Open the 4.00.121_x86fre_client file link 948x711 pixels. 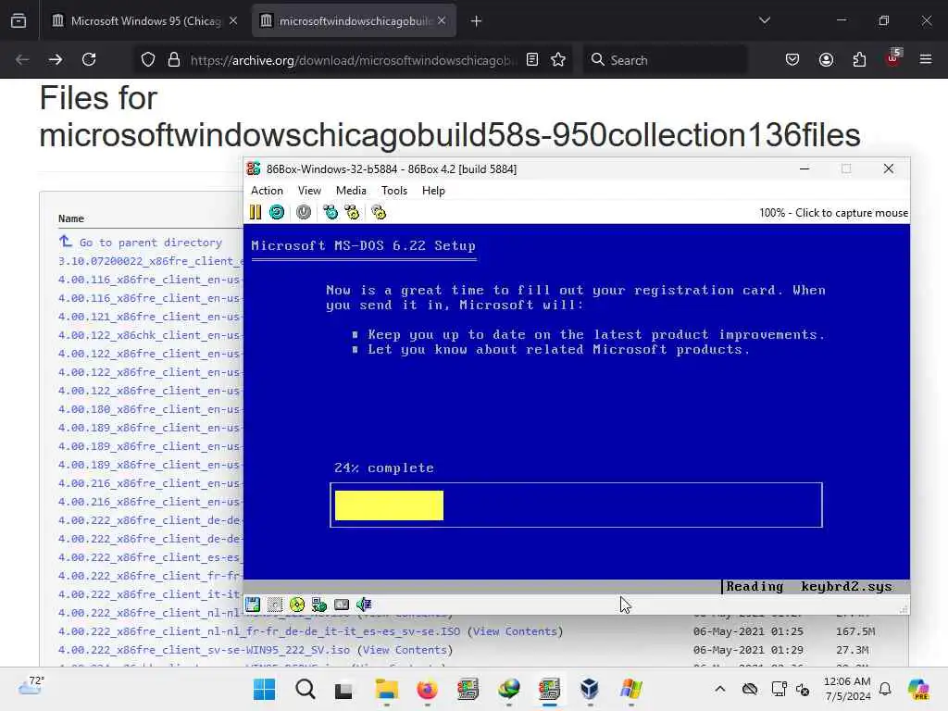151,317
